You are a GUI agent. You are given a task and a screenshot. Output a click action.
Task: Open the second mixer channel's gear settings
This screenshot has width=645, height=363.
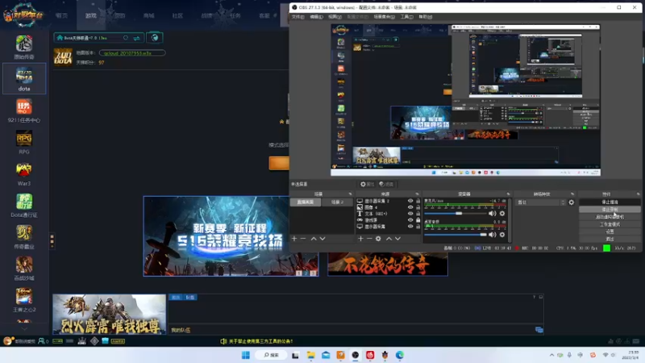pos(502,235)
